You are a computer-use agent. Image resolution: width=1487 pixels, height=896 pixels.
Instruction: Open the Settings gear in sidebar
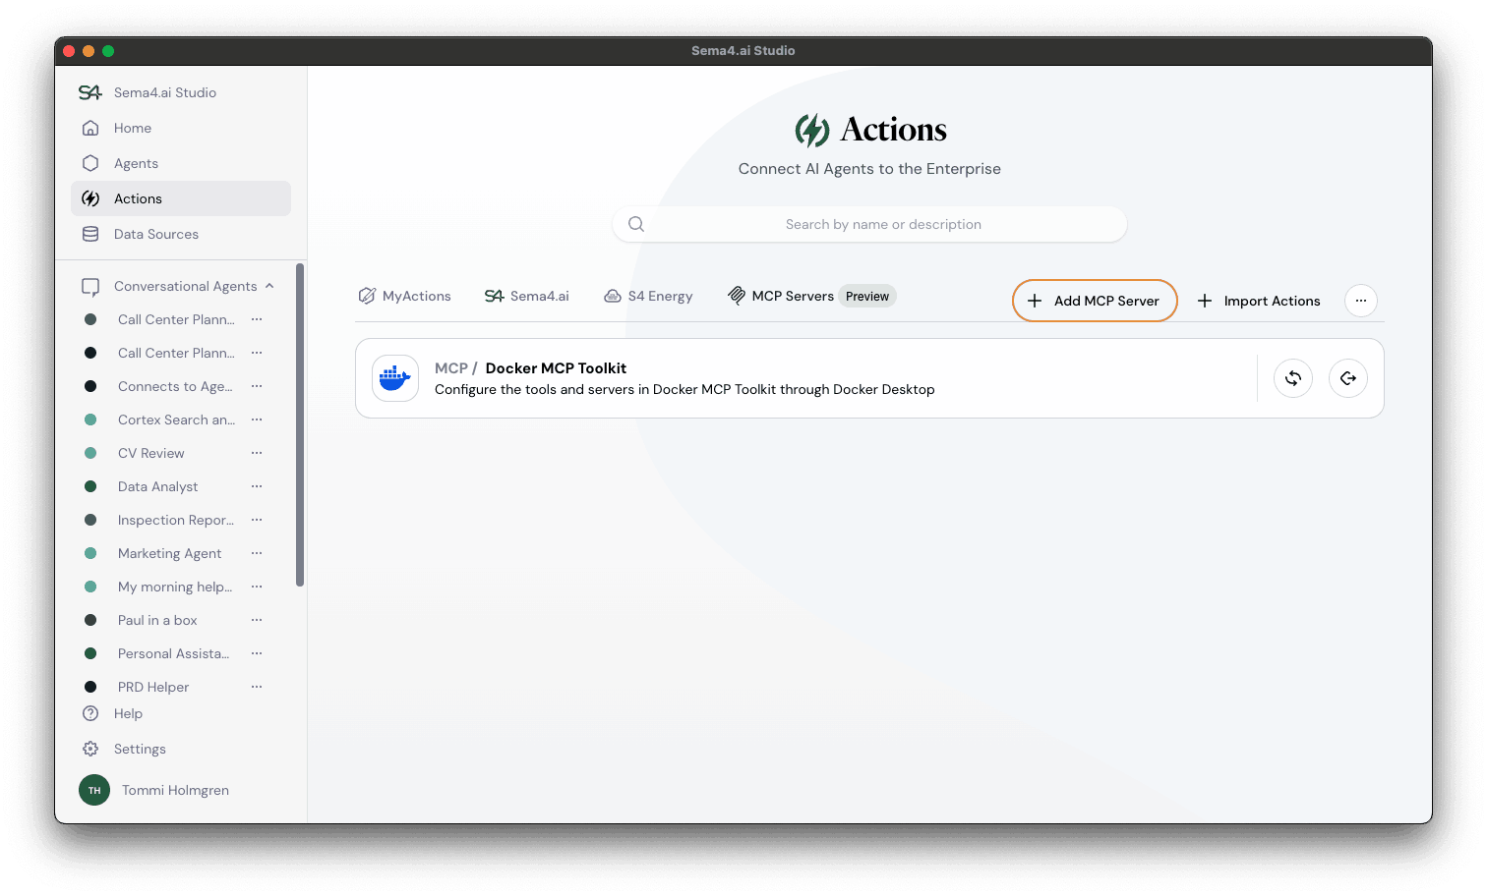click(x=90, y=749)
